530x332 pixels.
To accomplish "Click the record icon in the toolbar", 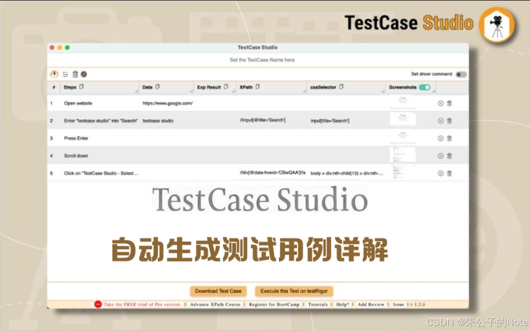I will 54,74.
